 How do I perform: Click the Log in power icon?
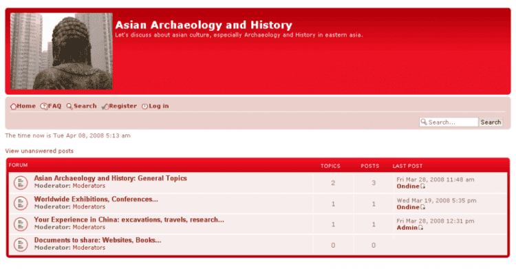coord(144,107)
